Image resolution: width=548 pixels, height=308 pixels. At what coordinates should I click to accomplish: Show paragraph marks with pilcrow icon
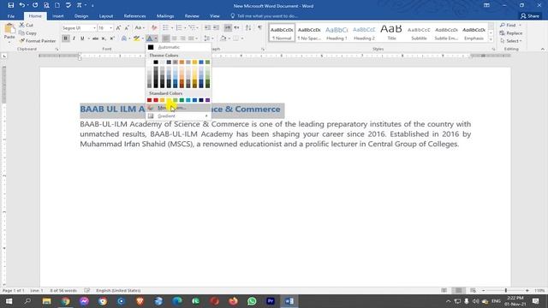point(259,27)
